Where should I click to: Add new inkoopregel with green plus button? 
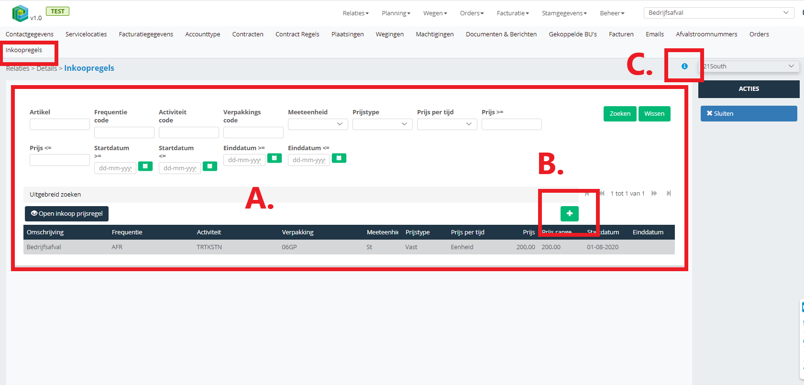(x=569, y=214)
